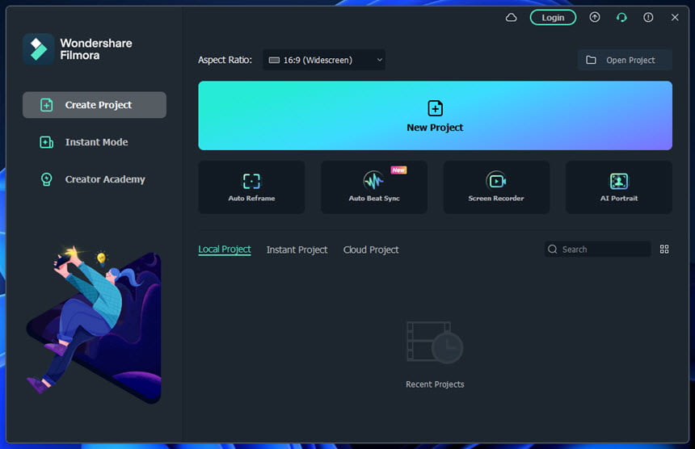695x449 pixels.
Task: Click the magnifier search icon
Action: point(552,250)
